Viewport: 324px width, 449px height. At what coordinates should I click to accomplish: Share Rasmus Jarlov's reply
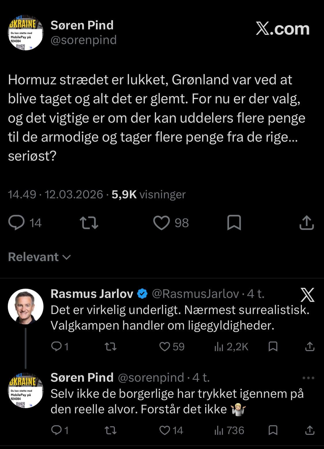coord(310,347)
